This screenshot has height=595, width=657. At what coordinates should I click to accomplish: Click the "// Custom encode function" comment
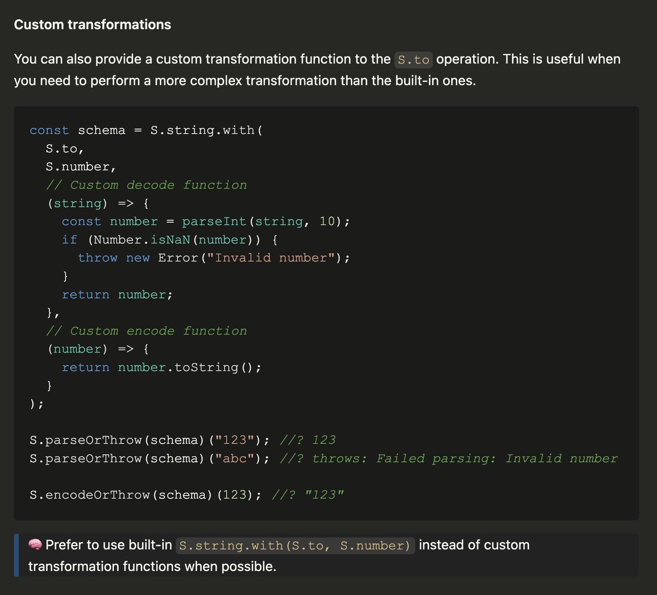click(x=146, y=331)
